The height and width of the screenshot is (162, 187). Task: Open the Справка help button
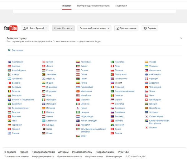coord(150,28)
